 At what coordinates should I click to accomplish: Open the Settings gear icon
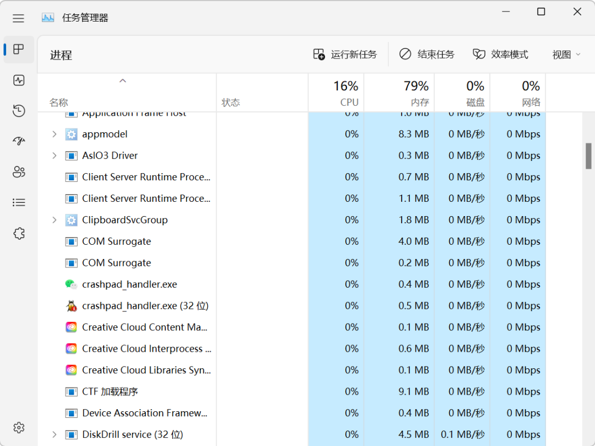tap(19, 428)
